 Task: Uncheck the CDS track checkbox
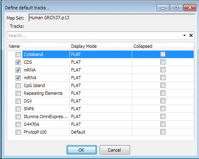pos(18,63)
